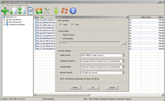Click the Add Folder toolbar icon
Image resolution: width=165 pixels, height=101 pixels.
coord(13,11)
